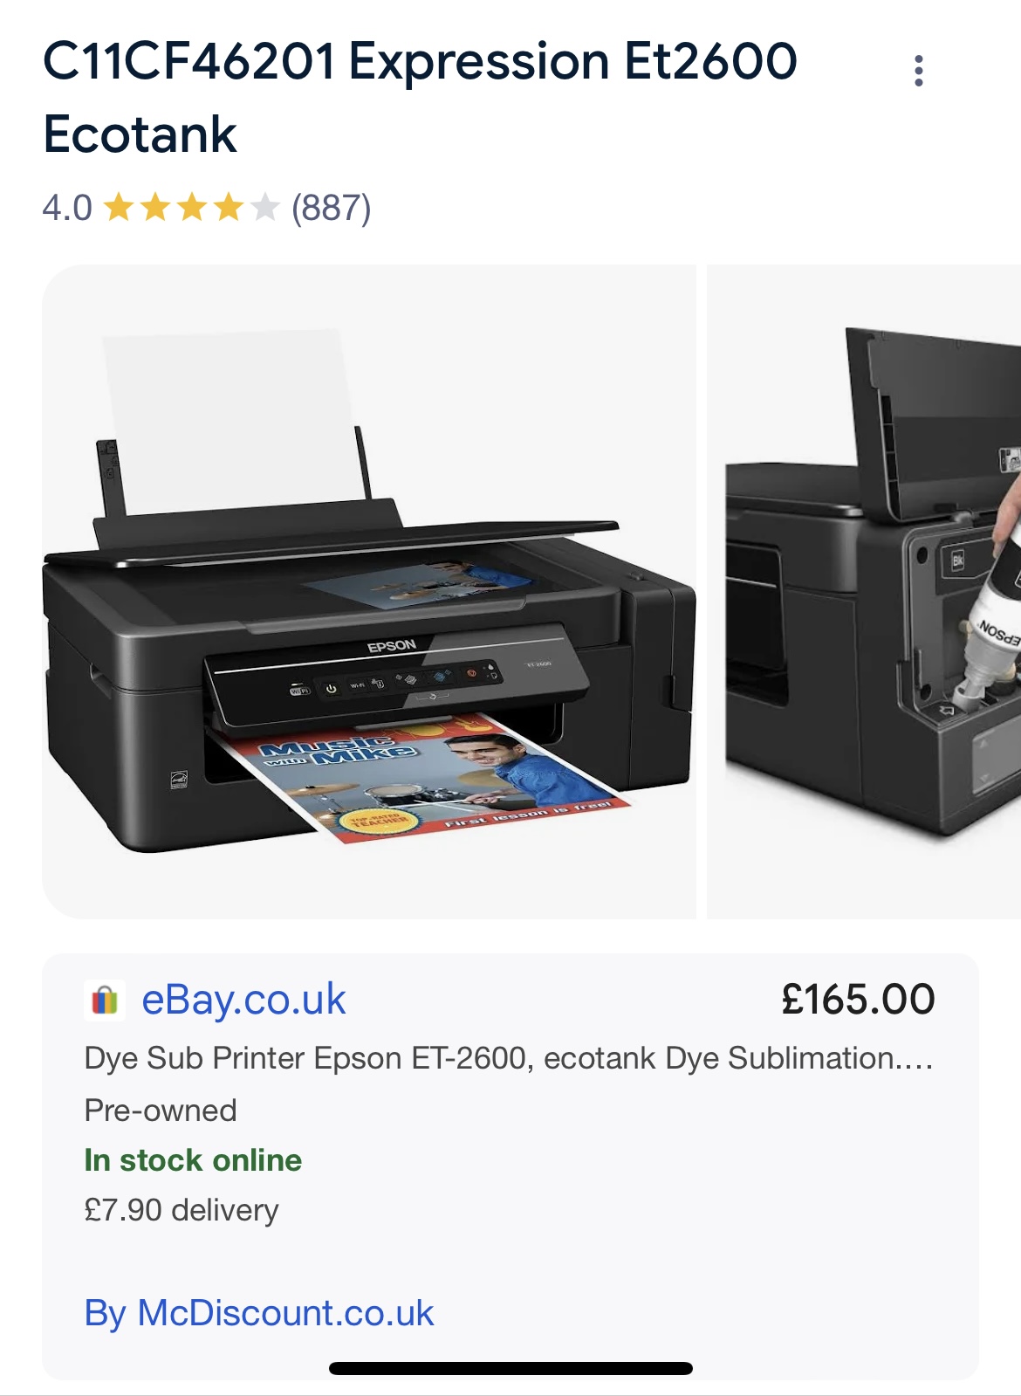This screenshot has height=1396, width=1021.
Task: View the main Epson printer product image
Action: click(x=369, y=591)
